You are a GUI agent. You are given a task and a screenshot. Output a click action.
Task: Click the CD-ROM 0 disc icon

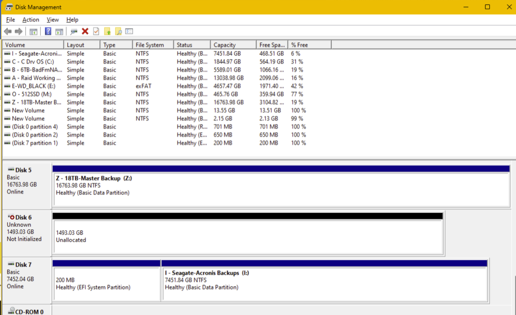pos(11,311)
